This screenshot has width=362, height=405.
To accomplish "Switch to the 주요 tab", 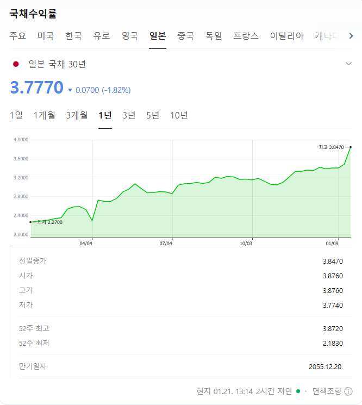I will [17, 36].
